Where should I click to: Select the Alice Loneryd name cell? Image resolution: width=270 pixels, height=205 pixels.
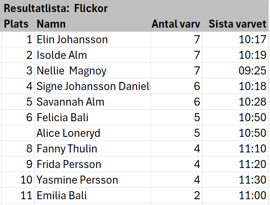click(93, 133)
